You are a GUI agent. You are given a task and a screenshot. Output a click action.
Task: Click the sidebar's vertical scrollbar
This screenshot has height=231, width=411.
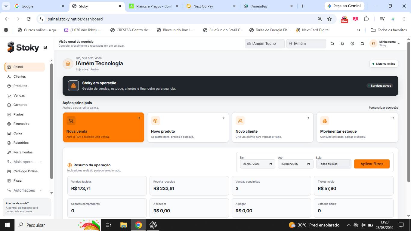point(51,121)
